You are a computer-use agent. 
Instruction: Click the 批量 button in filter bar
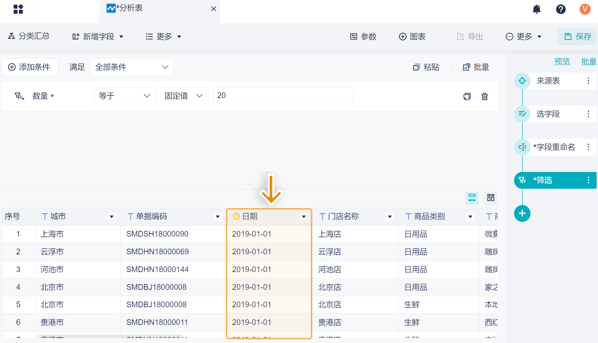476,67
